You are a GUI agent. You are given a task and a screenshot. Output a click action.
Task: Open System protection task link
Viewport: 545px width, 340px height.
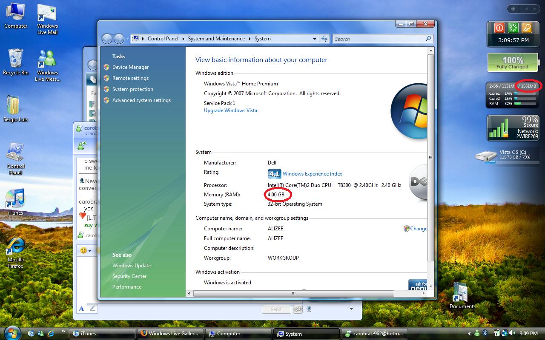coord(133,89)
